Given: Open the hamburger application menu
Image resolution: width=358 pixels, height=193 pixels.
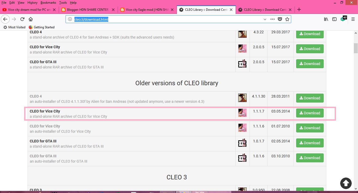Looking at the screenshot, I should pos(353,19).
